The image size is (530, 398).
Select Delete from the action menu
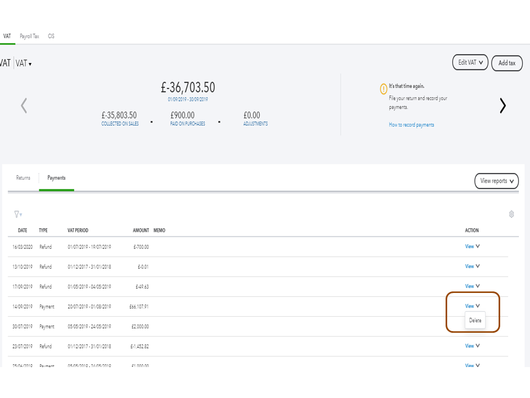coord(475,321)
